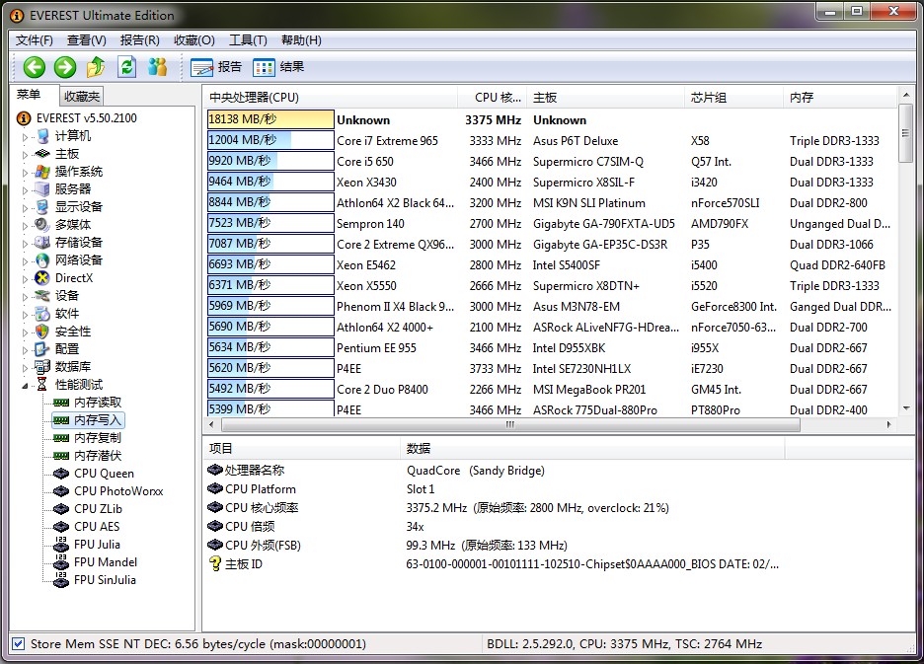Screen dimensions: 924x664
Task: Select the 性能测试 hourglass icon
Action: (42, 384)
